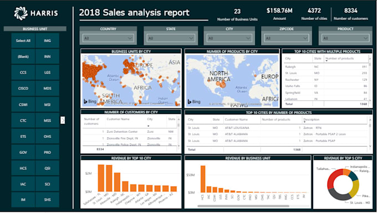377x213 pixels.
Task: Click the Tallahassee bar in revenue chart
Action: pos(101,178)
